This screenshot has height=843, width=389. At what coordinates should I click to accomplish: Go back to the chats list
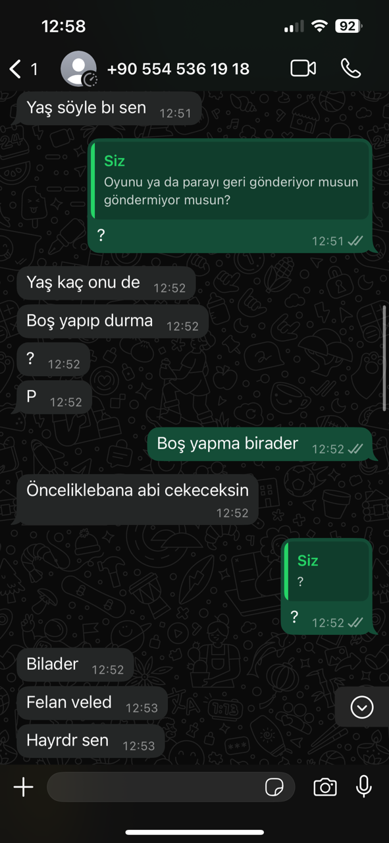pos(23,68)
